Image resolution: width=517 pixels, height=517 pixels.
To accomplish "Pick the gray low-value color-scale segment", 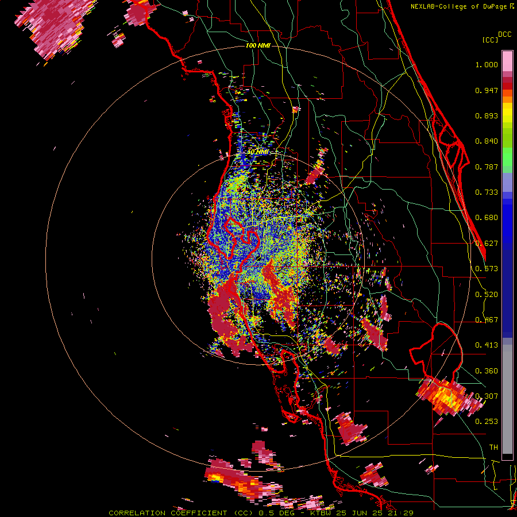I will [x=507, y=399].
